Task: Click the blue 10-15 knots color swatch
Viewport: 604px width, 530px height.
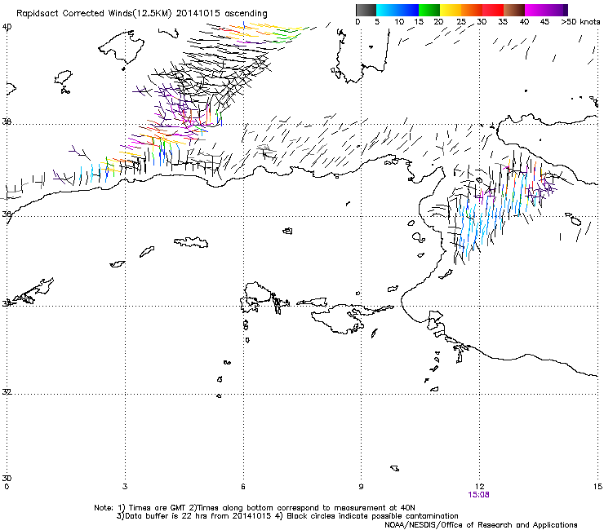Action: (x=408, y=10)
